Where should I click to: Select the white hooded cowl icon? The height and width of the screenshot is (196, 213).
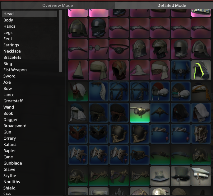(201, 113)
